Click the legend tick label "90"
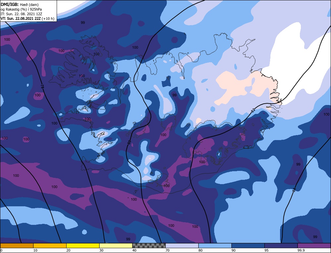This screenshot has width=331, height=253. [x=233, y=250]
